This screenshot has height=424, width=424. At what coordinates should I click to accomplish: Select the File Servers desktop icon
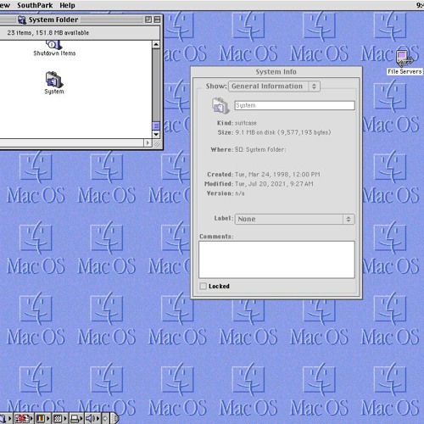(404, 58)
